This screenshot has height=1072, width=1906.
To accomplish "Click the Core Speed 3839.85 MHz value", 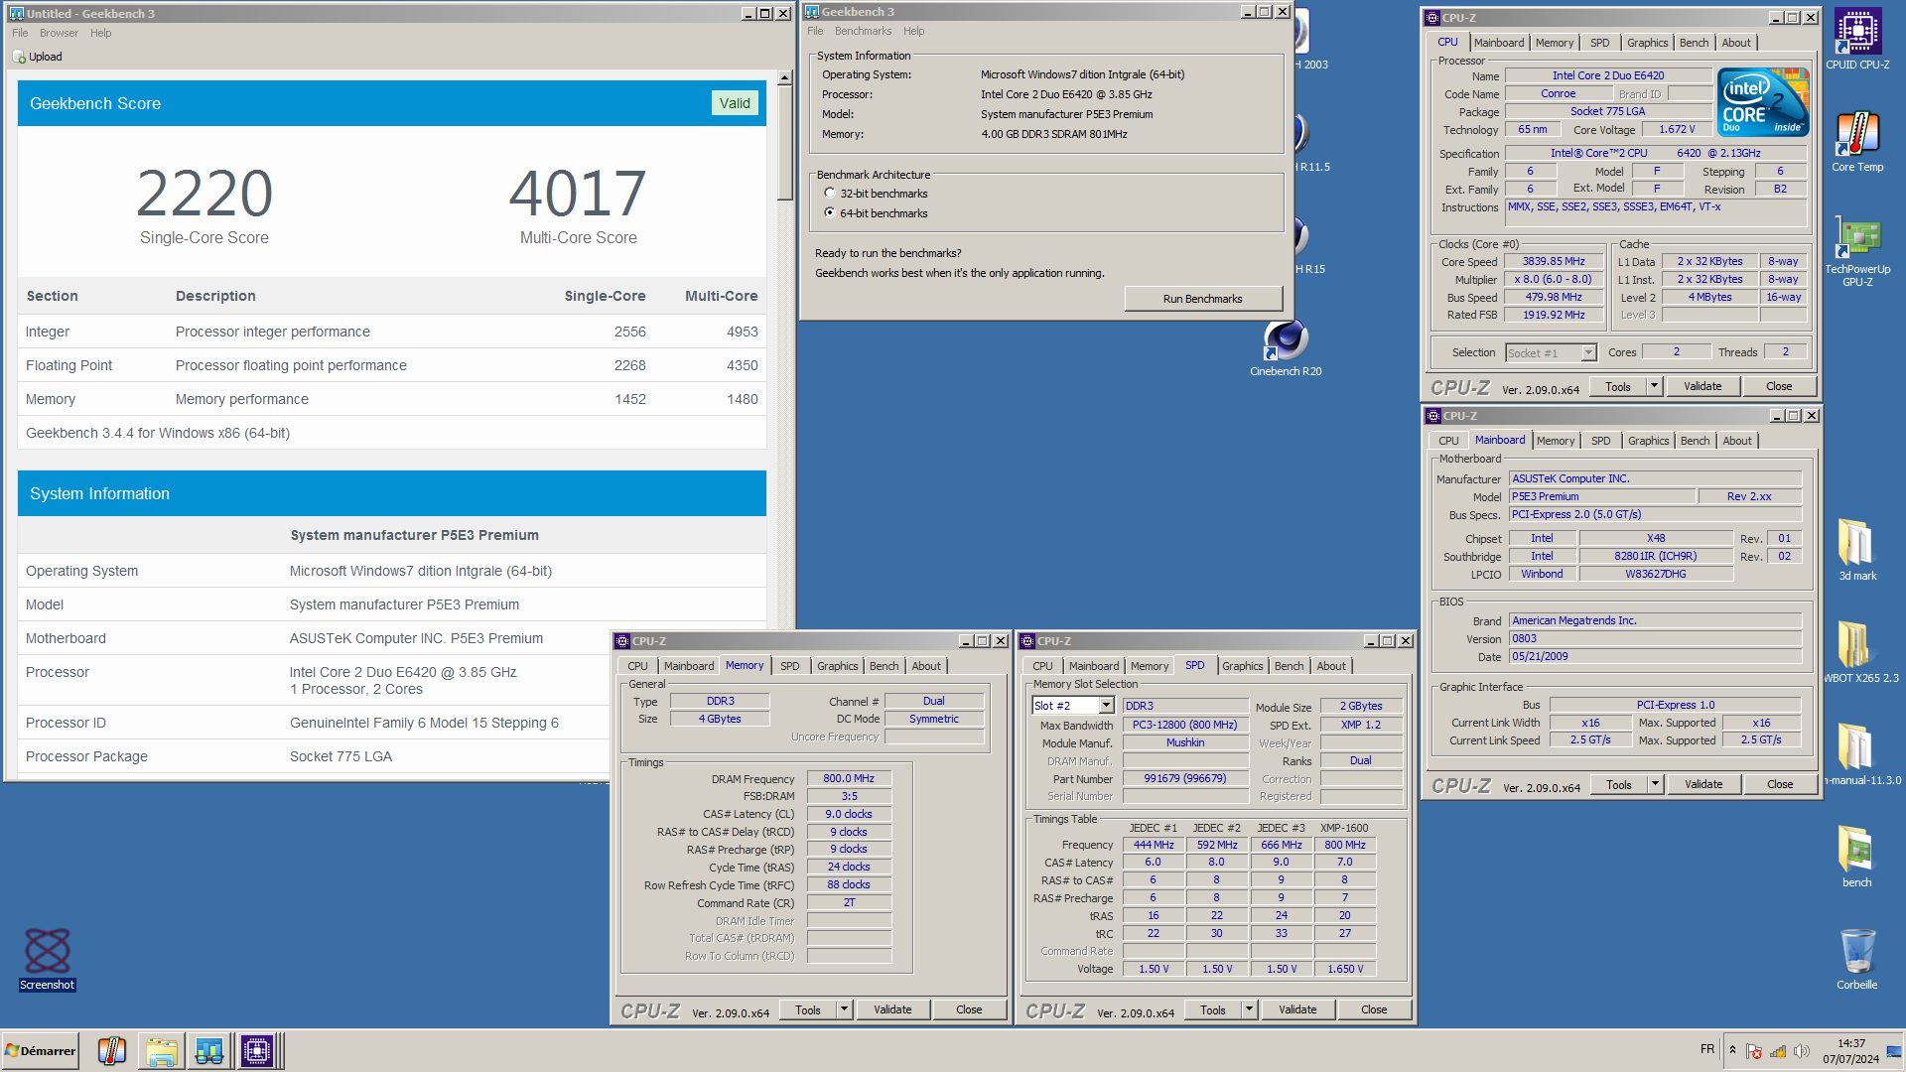I will pyautogui.click(x=1554, y=262).
